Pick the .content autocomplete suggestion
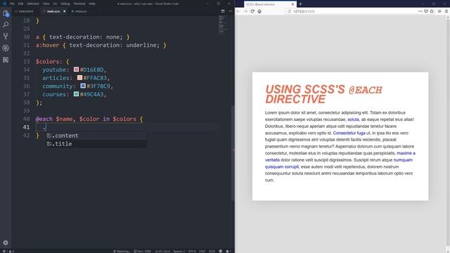450x253 pixels. pos(96,136)
